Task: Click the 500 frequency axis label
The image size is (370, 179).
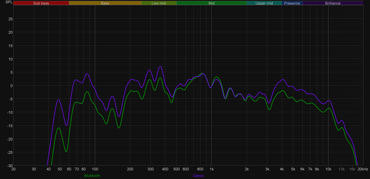Action: [x=176, y=169]
